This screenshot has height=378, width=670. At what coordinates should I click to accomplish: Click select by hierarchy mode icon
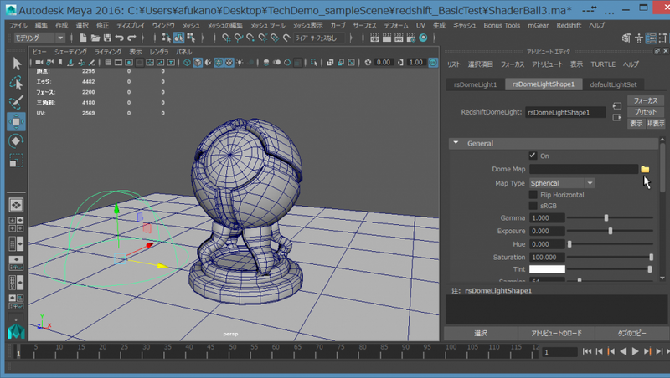point(166,38)
